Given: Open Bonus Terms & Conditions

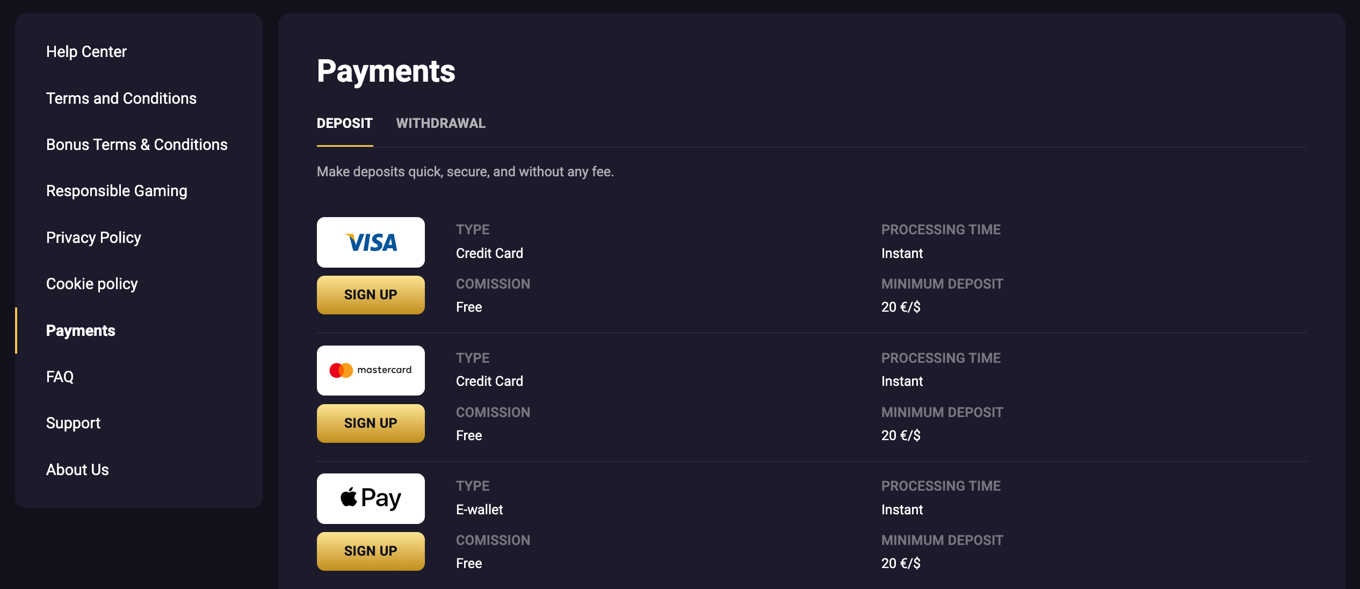Looking at the screenshot, I should click(x=136, y=145).
